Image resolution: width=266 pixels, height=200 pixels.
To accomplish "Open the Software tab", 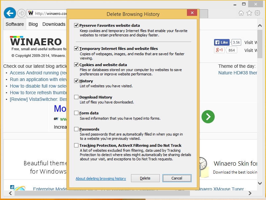I will (15, 24).
